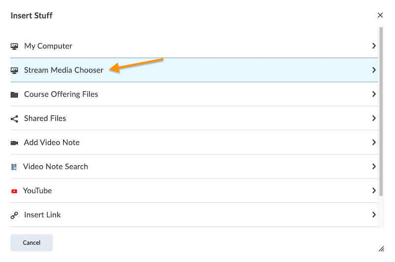
Task: Click the dialog resize handle corner
Action: point(381,249)
